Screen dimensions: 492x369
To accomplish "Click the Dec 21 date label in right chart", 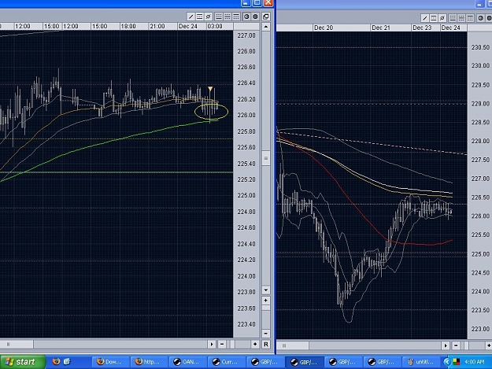I will pos(381,28).
